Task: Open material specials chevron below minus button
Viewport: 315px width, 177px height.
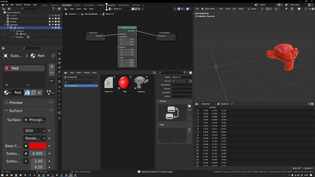Action: [52, 81]
